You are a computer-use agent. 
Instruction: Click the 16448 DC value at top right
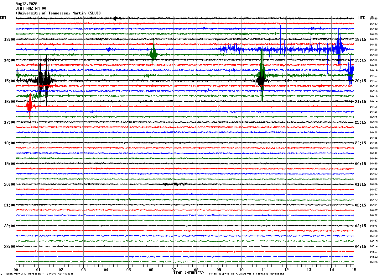[x=373, y=19]
